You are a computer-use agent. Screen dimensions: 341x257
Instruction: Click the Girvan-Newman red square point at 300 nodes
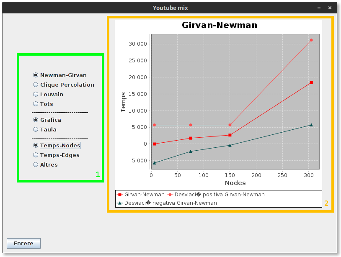tap(311, 82)
